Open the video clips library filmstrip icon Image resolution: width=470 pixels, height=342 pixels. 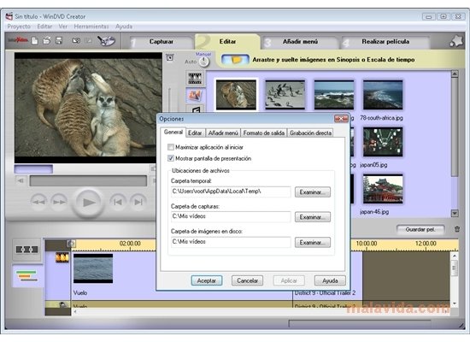[x=195, y=79]
